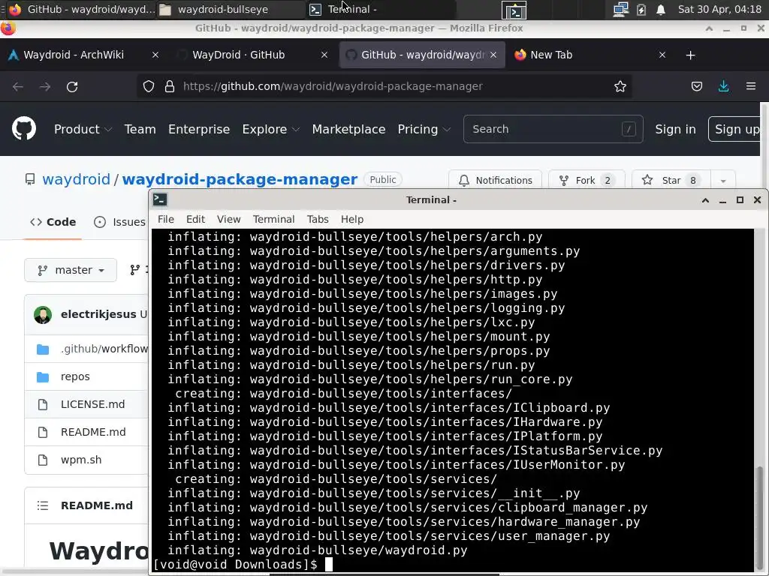Select the Issues tab
The width and height of the screenshot is (769, 576).
pyautogui.click(x=119, y=222)
